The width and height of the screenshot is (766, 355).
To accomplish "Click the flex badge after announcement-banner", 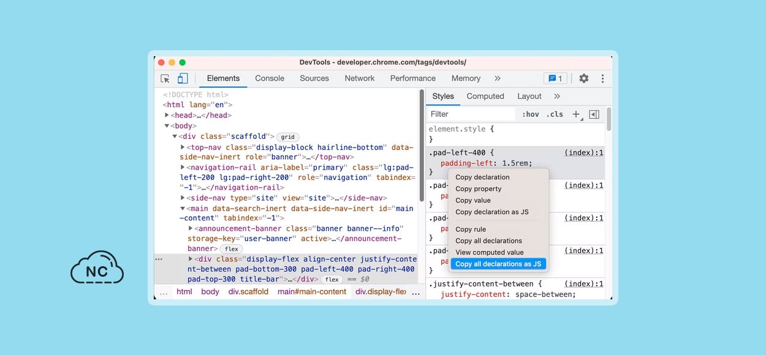I will 232,249.
